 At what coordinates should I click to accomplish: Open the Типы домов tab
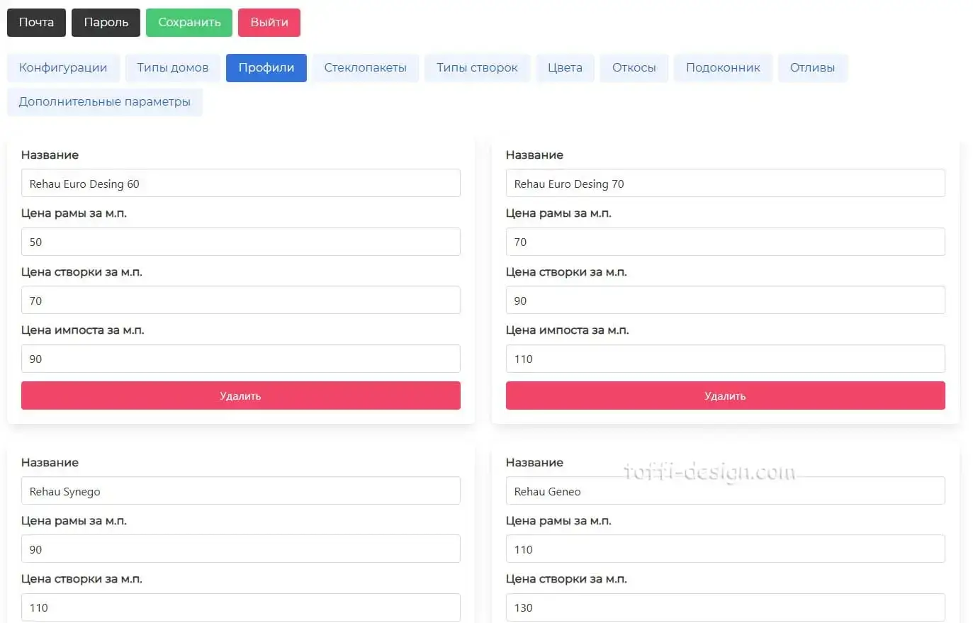(x=172, y=67)
